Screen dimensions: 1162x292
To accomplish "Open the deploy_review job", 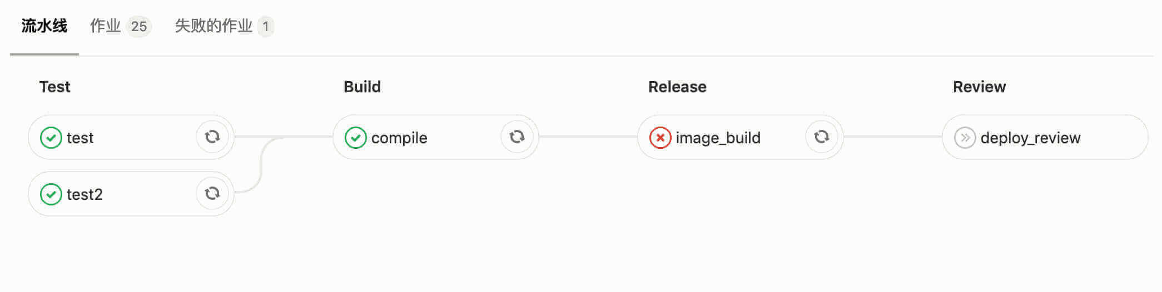I will [x=1030, y=138].
